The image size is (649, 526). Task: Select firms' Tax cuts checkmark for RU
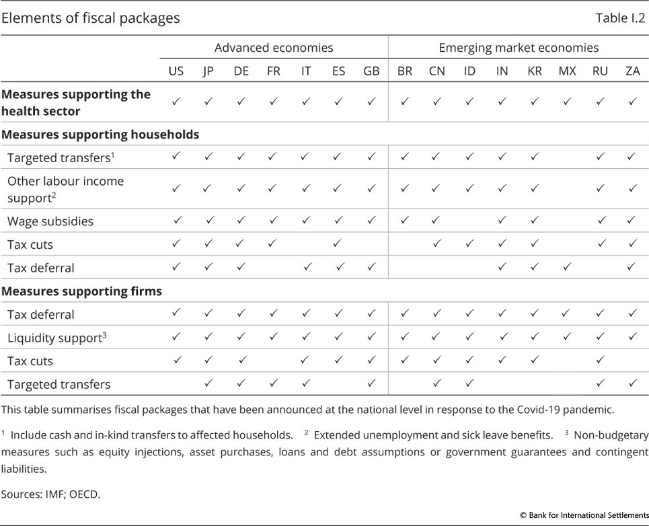click(x=601, y=360)
